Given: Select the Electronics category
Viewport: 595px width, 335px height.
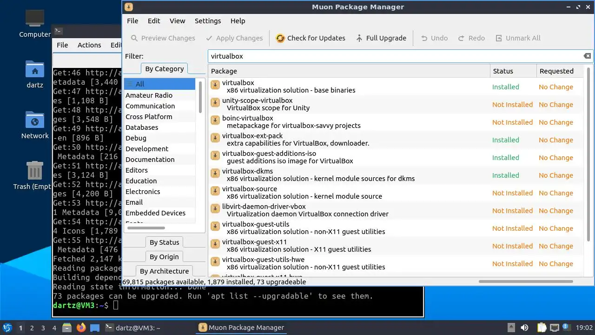Looking at the screenshot, I should pos(159,192).
